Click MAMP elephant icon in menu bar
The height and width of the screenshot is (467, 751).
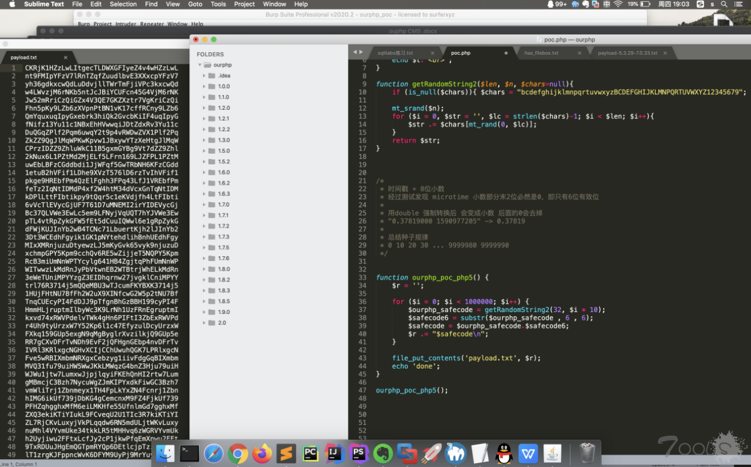click(x=576, y=4)
